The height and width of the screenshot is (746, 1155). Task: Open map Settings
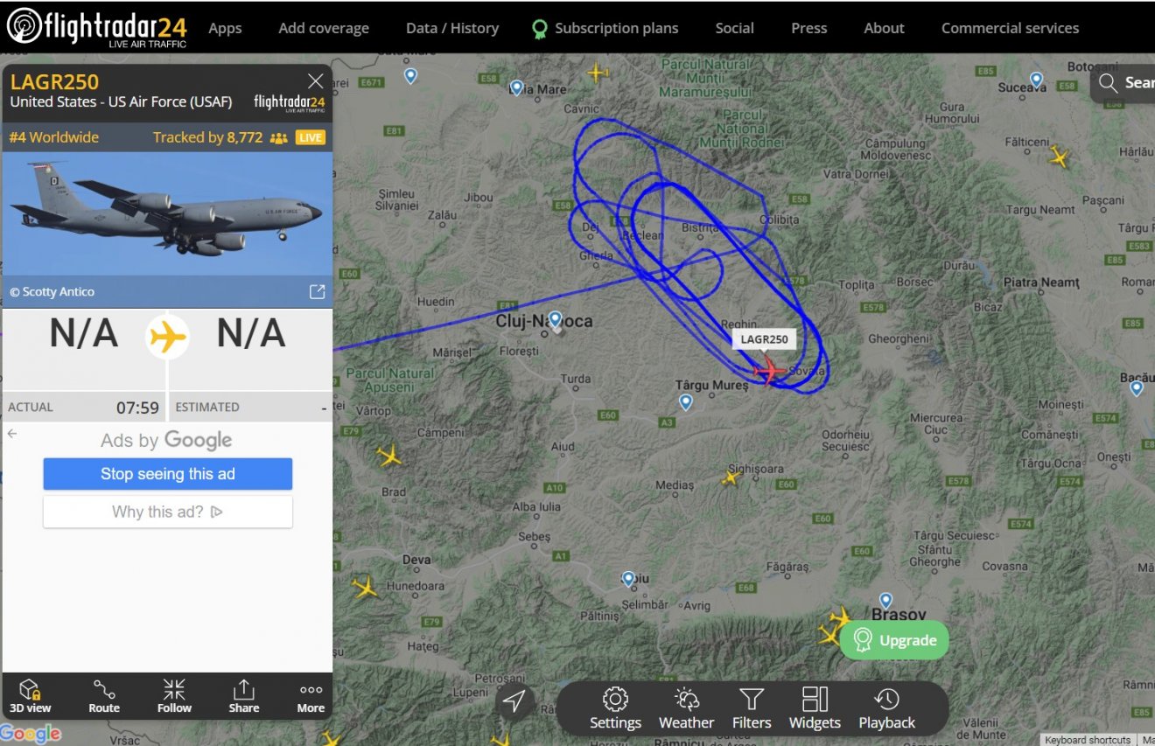[615, 708]
